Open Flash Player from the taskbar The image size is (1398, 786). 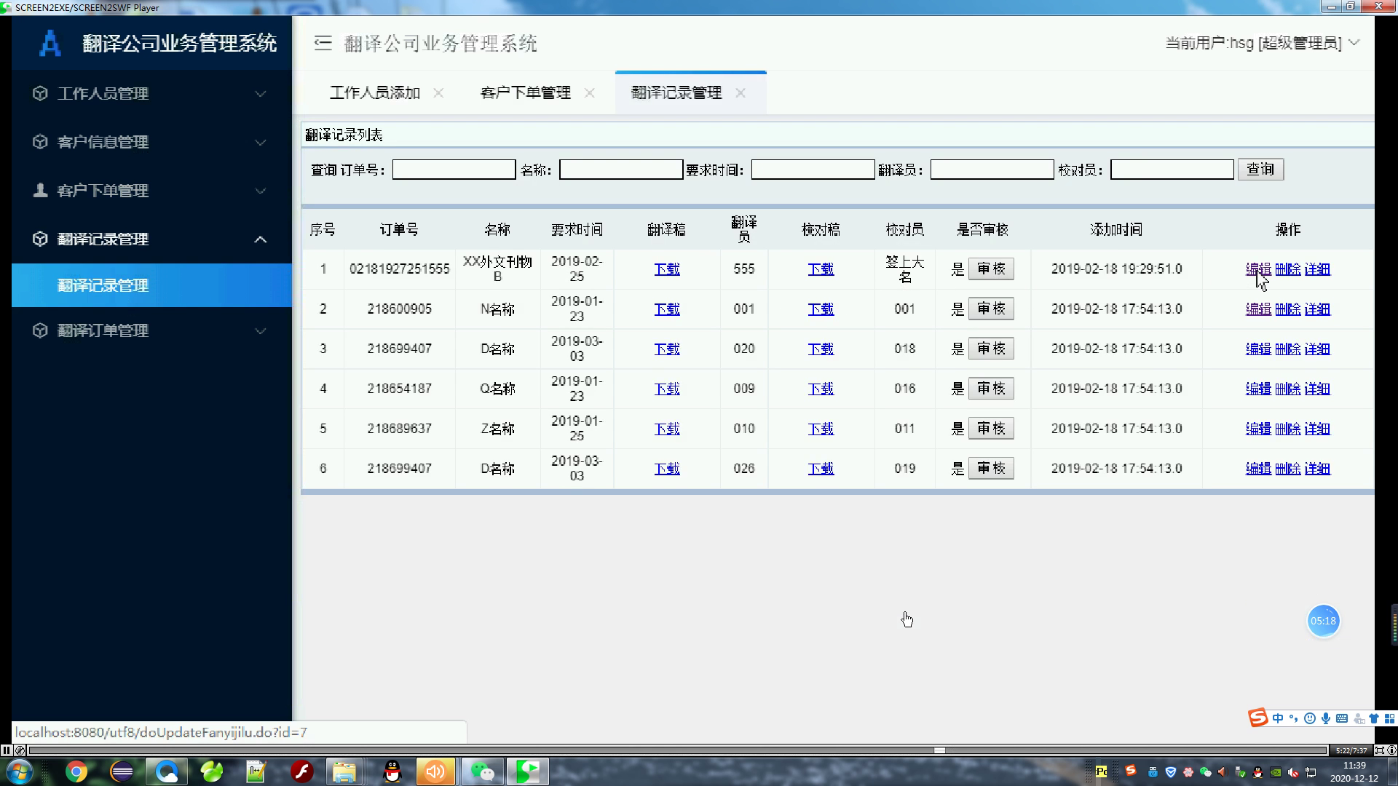(301, 771)
